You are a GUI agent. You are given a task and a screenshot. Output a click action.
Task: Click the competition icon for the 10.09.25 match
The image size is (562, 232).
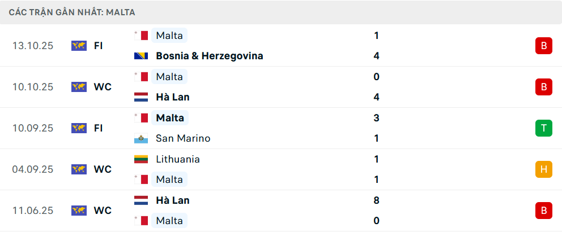pyautogui.click(x=79, y=128)
